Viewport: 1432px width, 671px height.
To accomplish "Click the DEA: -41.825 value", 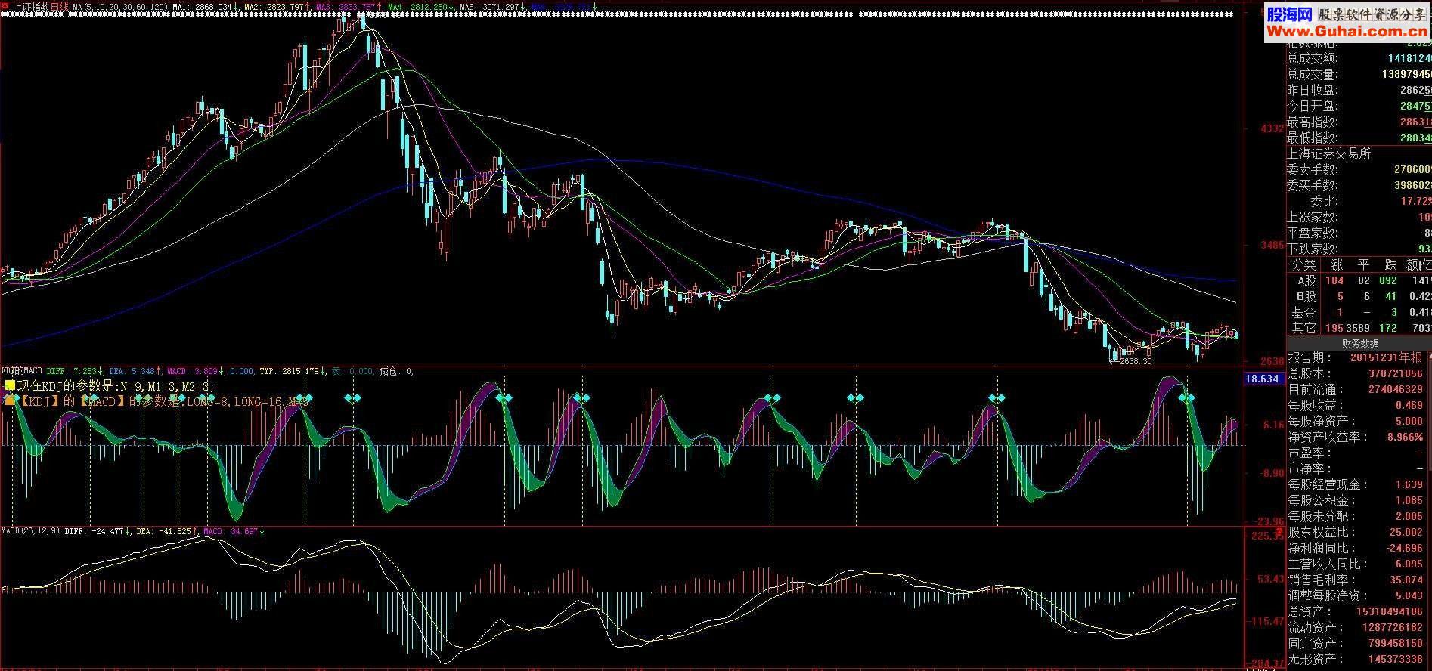I will [165, 531].
